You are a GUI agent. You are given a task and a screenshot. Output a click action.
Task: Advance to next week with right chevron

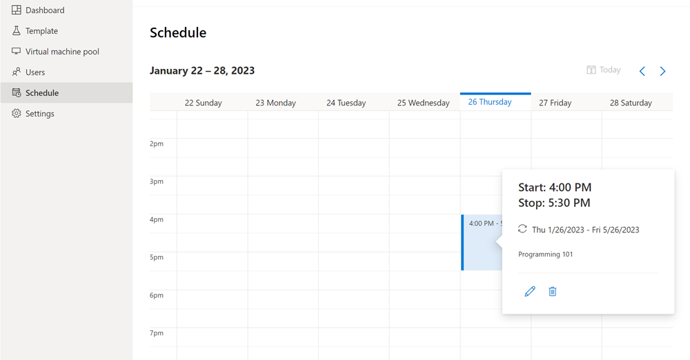click(662, 71)
